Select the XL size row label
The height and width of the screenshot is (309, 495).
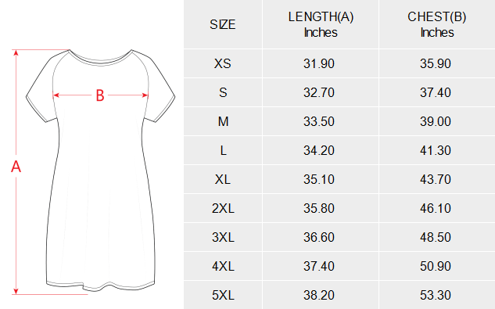223,179
